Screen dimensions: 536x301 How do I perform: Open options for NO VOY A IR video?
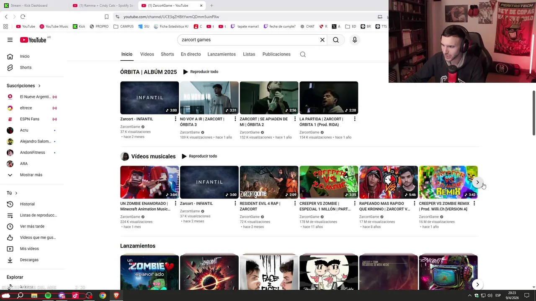(x=235, y=119)
